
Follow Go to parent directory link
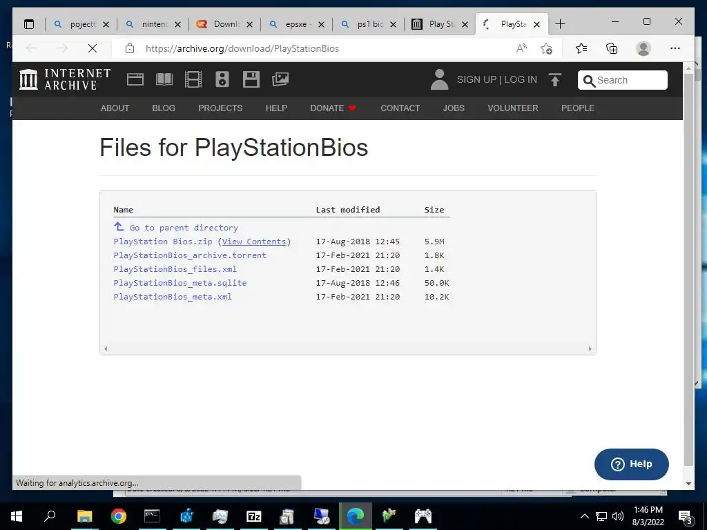tap(184, 228)
